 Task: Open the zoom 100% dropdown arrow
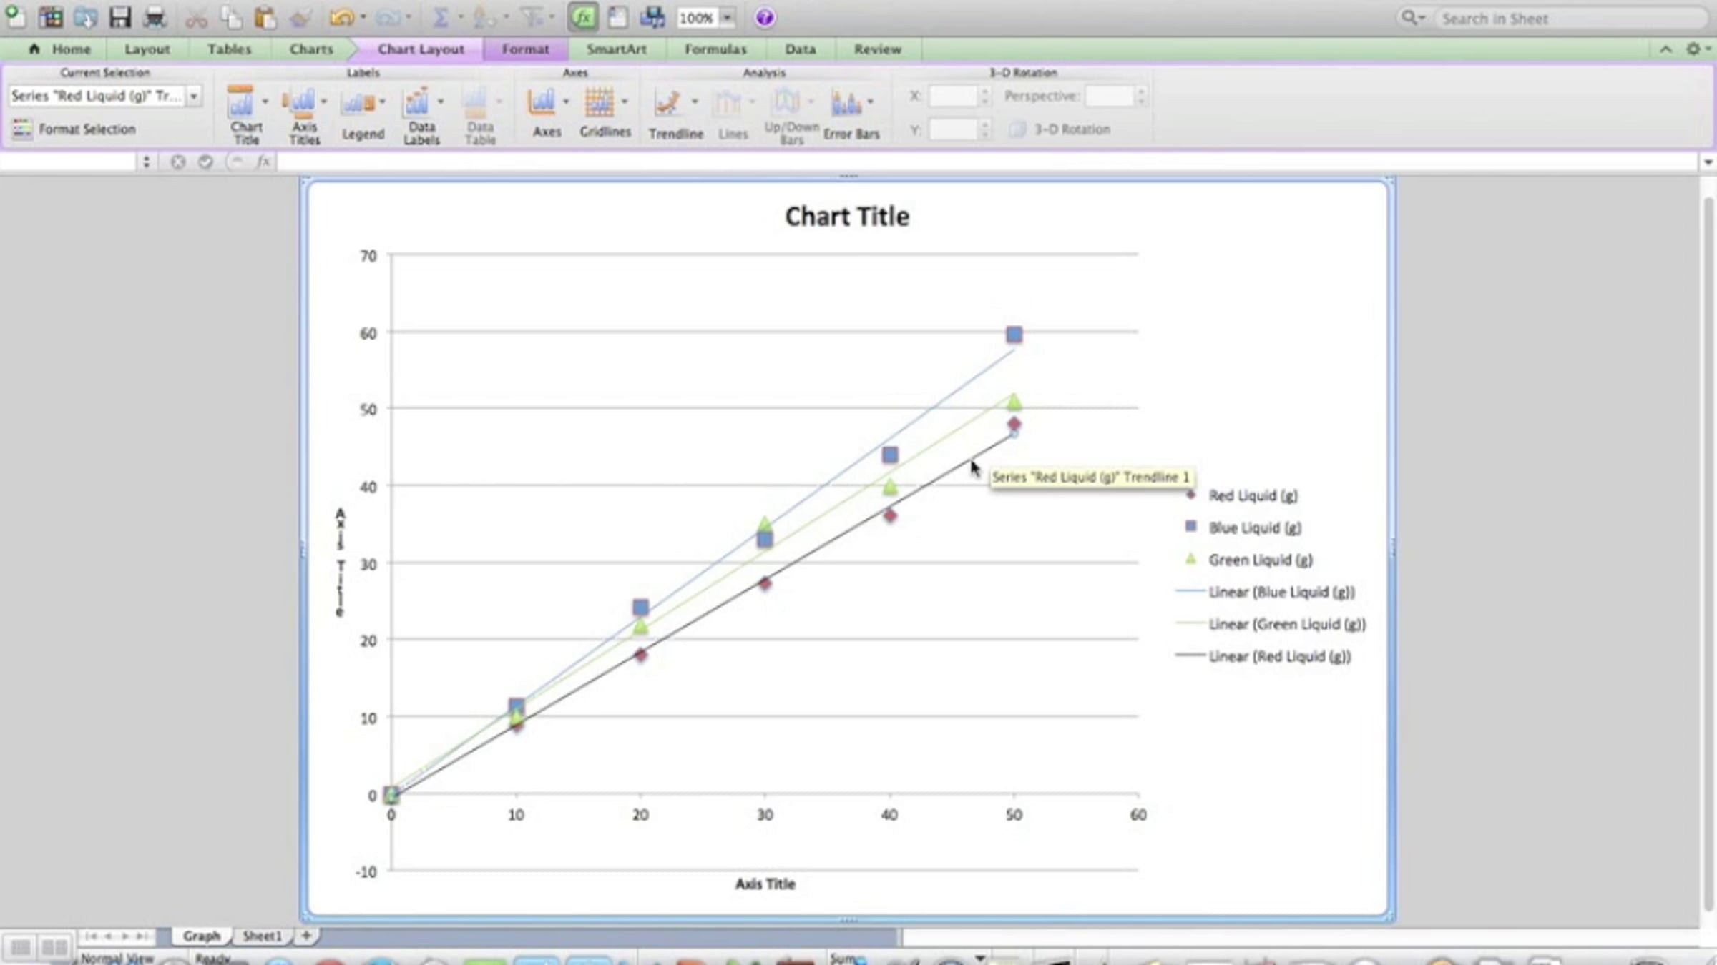pyautogui.click(x=727, y=17)
